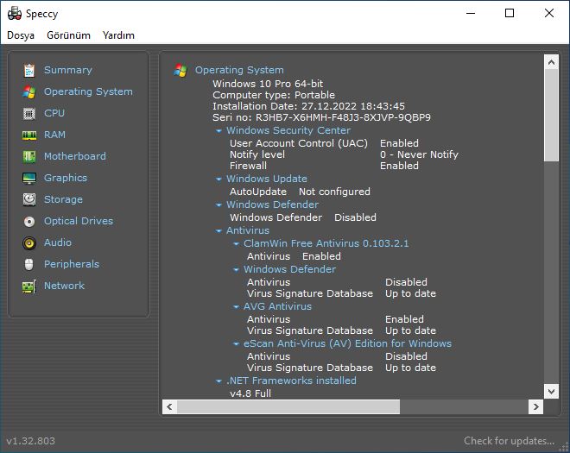This screenshot has height=453, width=570.
Task: Select Operating System in the sidebar
Action: coord(88,91)
